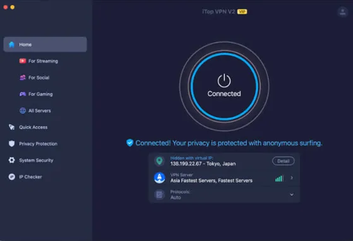Click the green signal strength bars
This screenshot has height=241, width=353.
(x=279, y=179)
